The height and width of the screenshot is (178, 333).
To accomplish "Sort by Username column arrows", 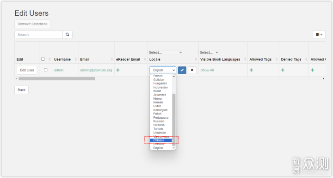I will [x=75, y=59].
